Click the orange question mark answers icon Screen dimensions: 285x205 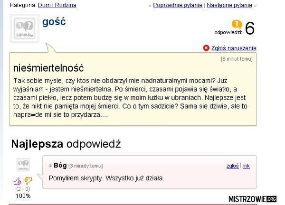tap(237, 24)
